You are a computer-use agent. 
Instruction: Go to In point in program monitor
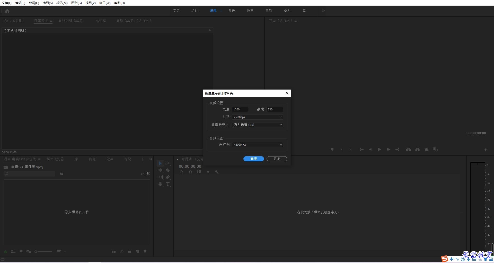coord(361,150)
